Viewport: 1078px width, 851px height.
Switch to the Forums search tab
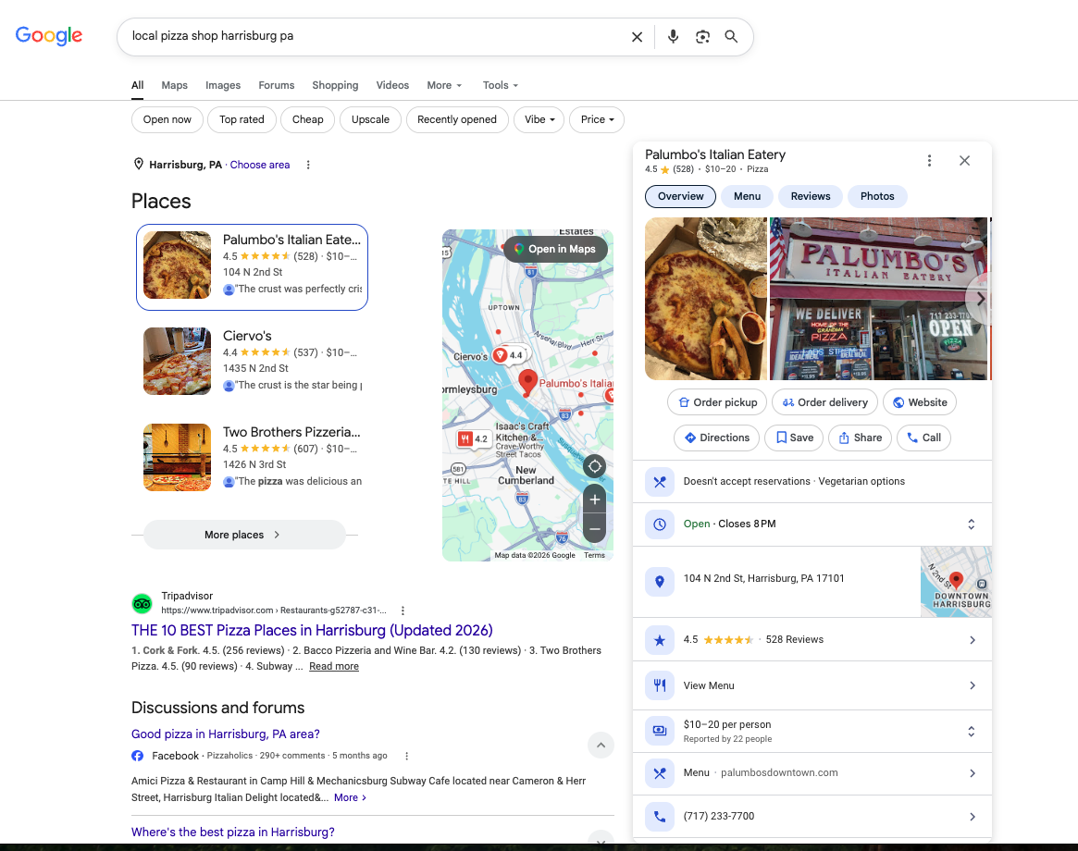(277, 85)
